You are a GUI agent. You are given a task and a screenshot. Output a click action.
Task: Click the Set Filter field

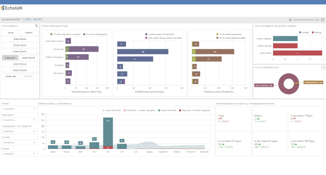(29, 76)
